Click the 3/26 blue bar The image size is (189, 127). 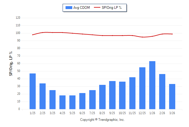172,97
